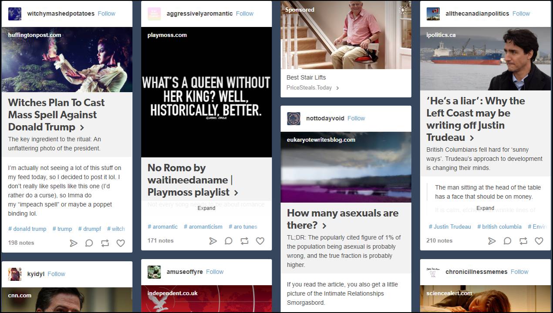Screen dimensions: 553x313
Task: Reblog the Witches Plan post
Action: click(x=105, y=243)
